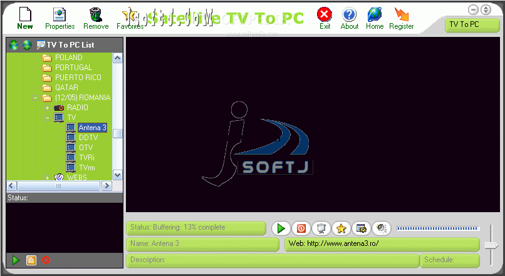
Task: Open the About help icon
Action: click(350, 14)
